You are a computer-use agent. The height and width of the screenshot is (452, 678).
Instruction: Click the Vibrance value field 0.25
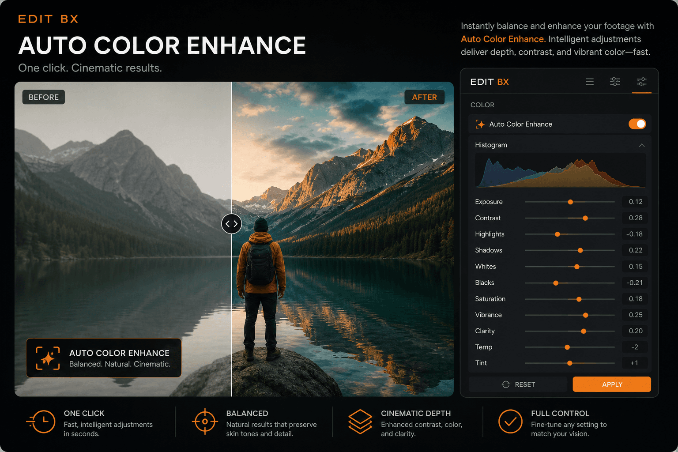click(635, 315)
